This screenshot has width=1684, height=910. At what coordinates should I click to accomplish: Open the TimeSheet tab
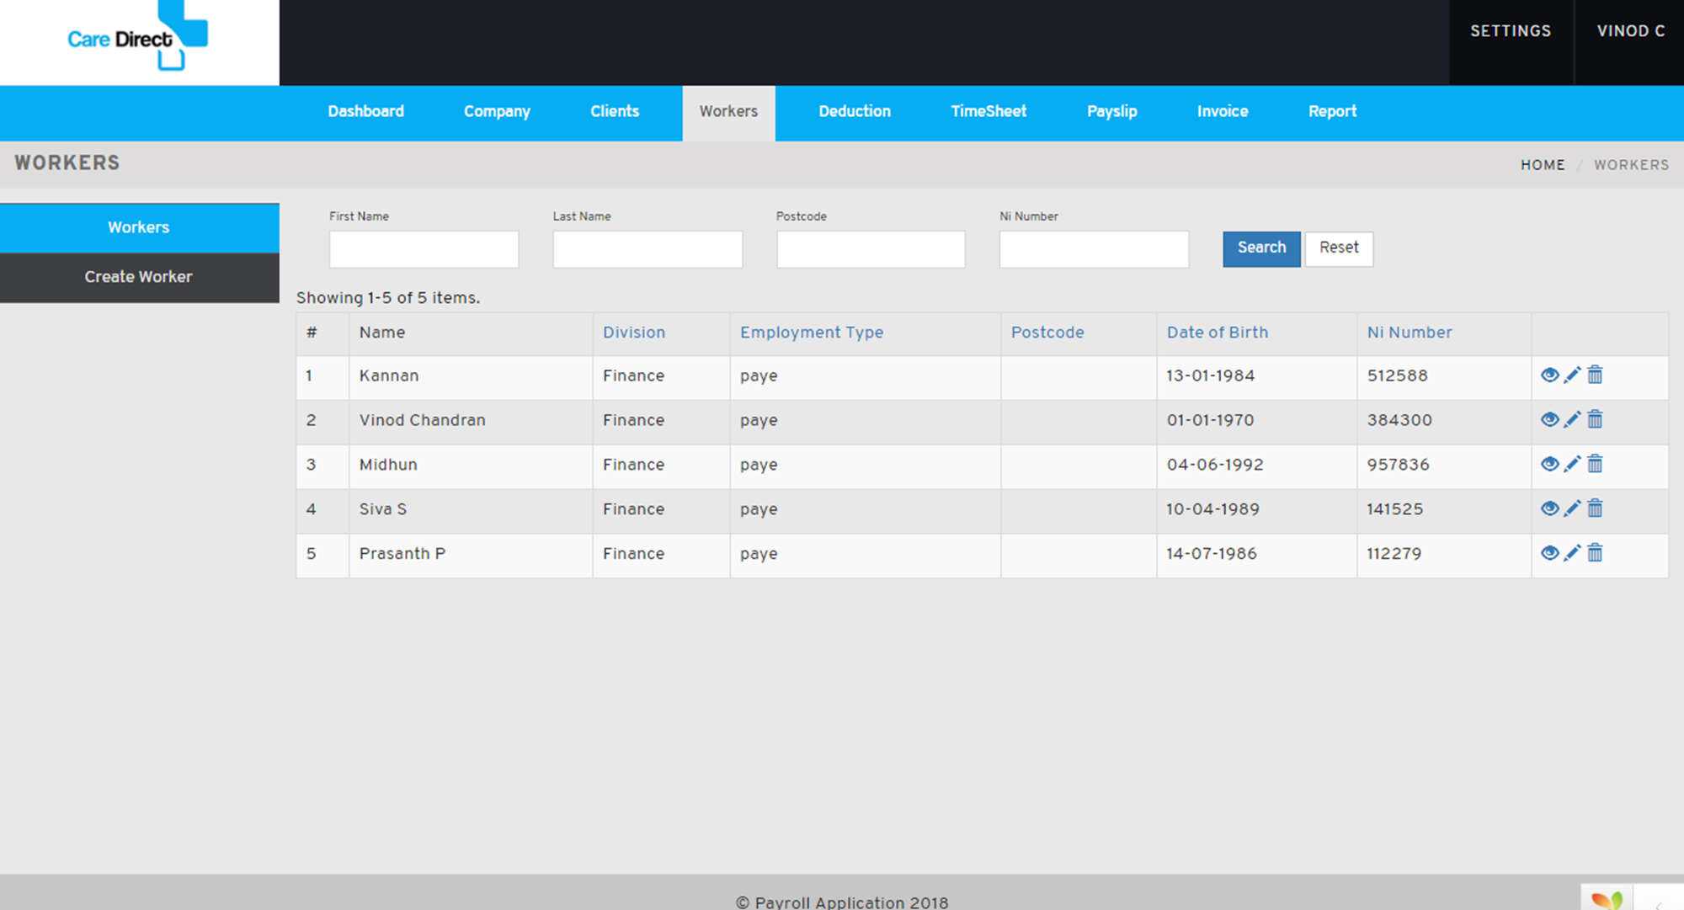pos(989,112)
